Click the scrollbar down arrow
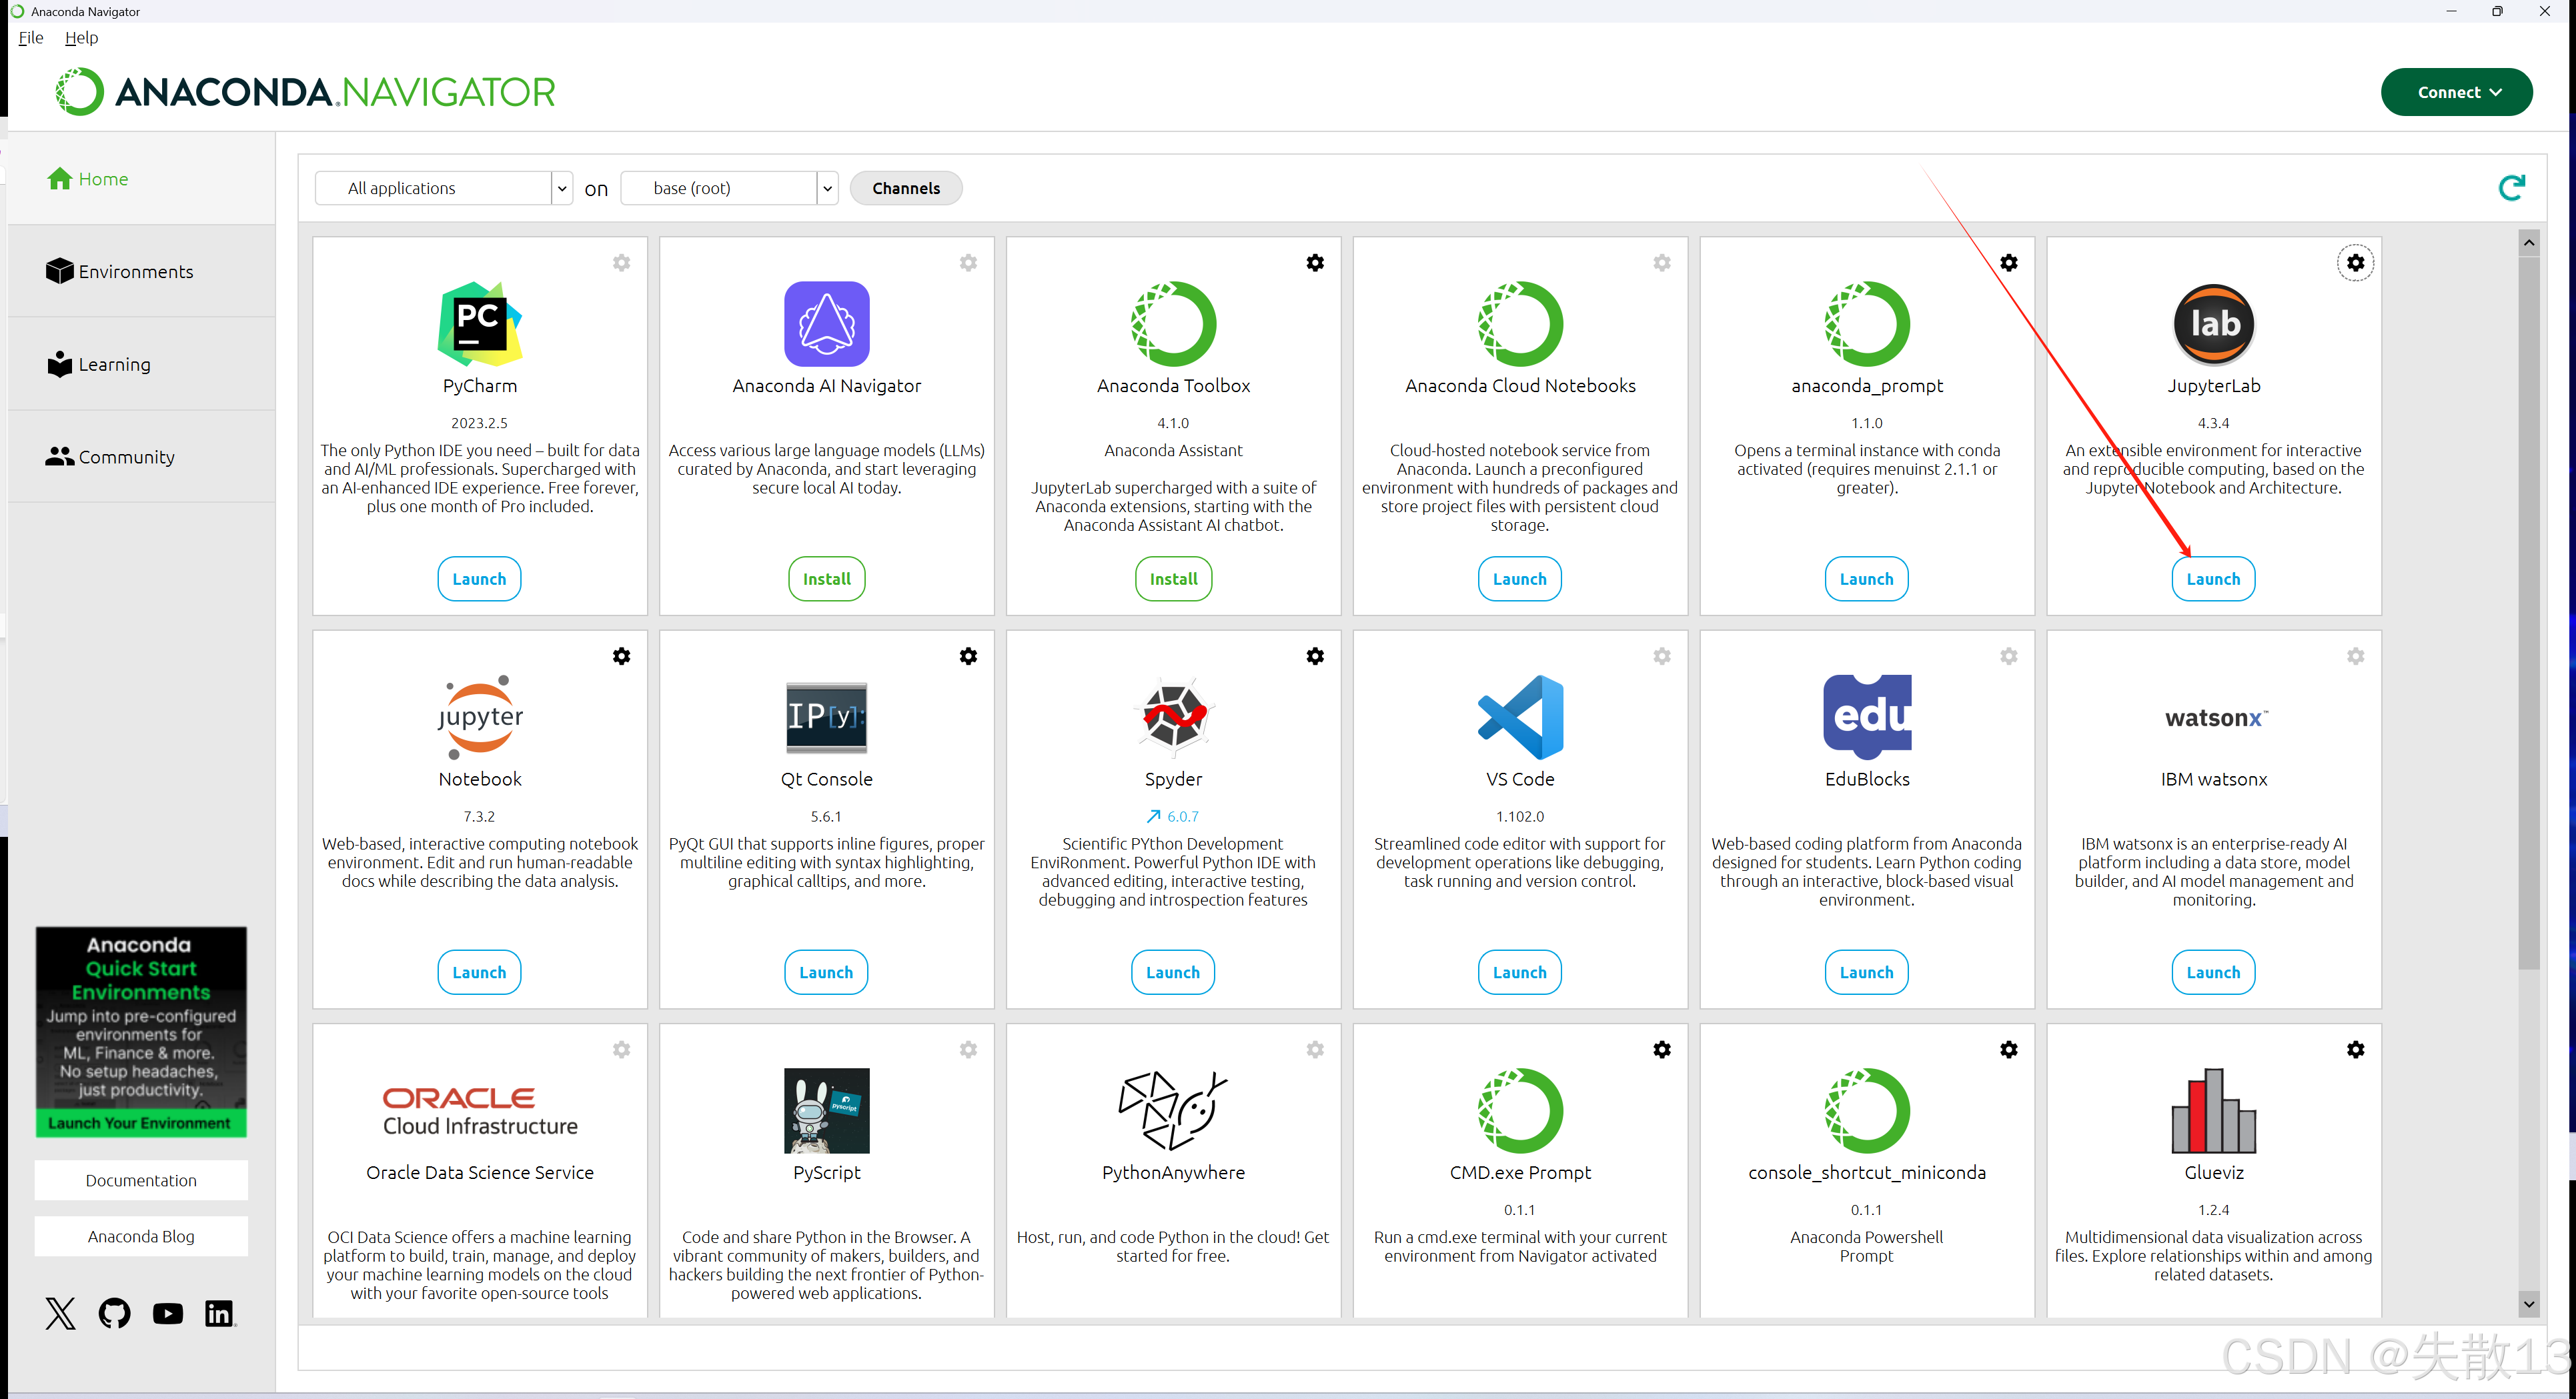 (2528, 1303)
